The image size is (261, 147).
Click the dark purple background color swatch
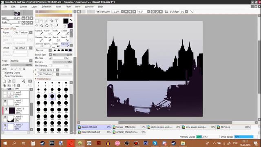pyautogui.click(x=71, y=25)
